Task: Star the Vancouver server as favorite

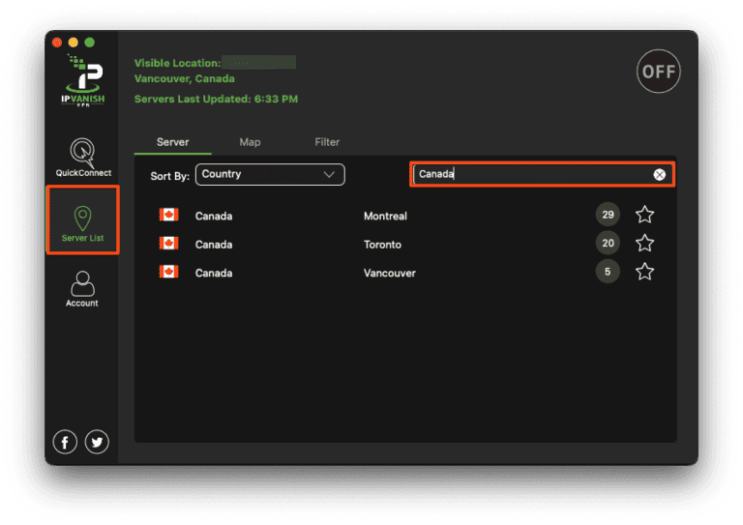Action: pyautogui.click(x=644, y=272)
